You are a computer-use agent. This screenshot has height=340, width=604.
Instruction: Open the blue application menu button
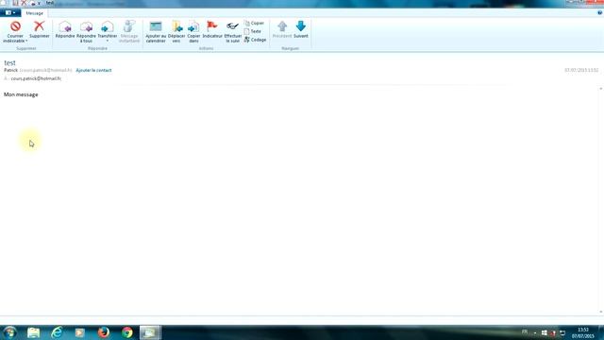[10, 12]
